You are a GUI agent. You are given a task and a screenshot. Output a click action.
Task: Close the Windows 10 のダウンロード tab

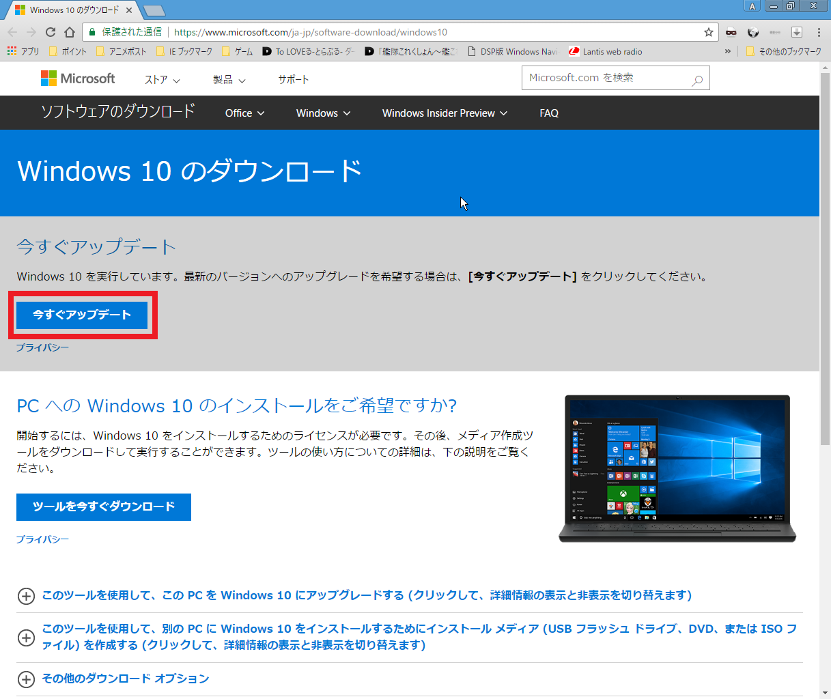129,10
